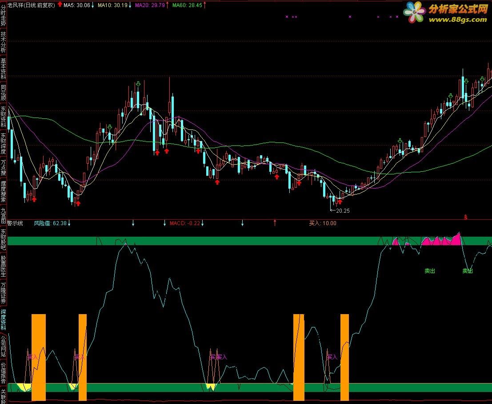This screenshot has width=492, height=404.
Task: Click the 老凤祥(日线.前复权) chart title
Action: 32,5
